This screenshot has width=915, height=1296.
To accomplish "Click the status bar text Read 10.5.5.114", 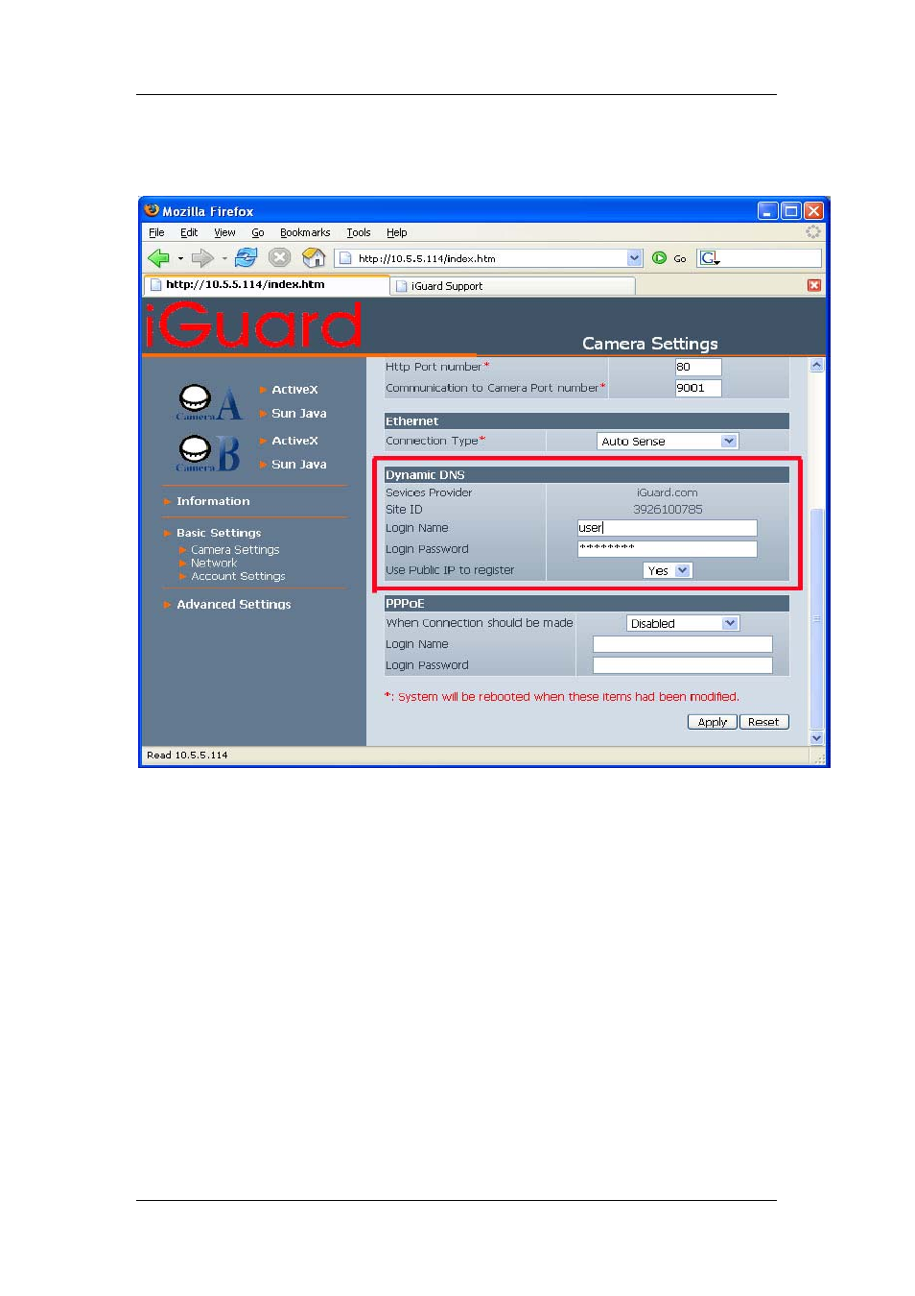I will (187, 756).
